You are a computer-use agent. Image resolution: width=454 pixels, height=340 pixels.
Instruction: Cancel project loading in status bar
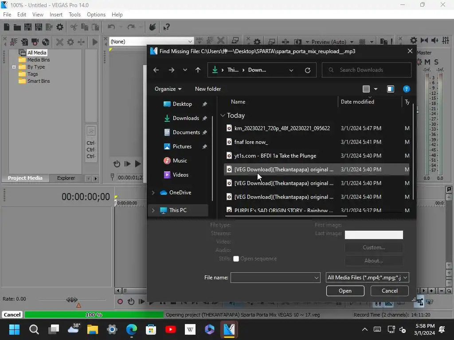(12, 315)
